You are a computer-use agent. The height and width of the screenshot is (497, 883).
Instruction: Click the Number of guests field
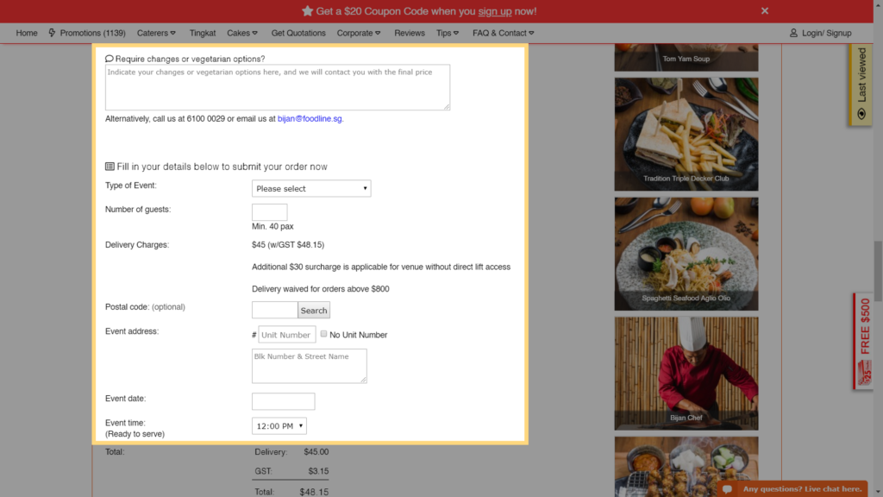[269, 212]
